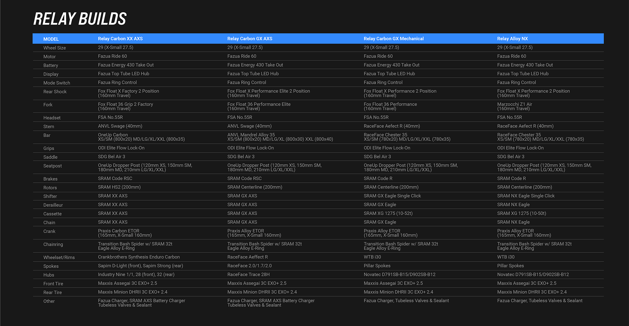Click WTB i30 cell under GX Mechanical
The image size is (629, 326).
372,257
